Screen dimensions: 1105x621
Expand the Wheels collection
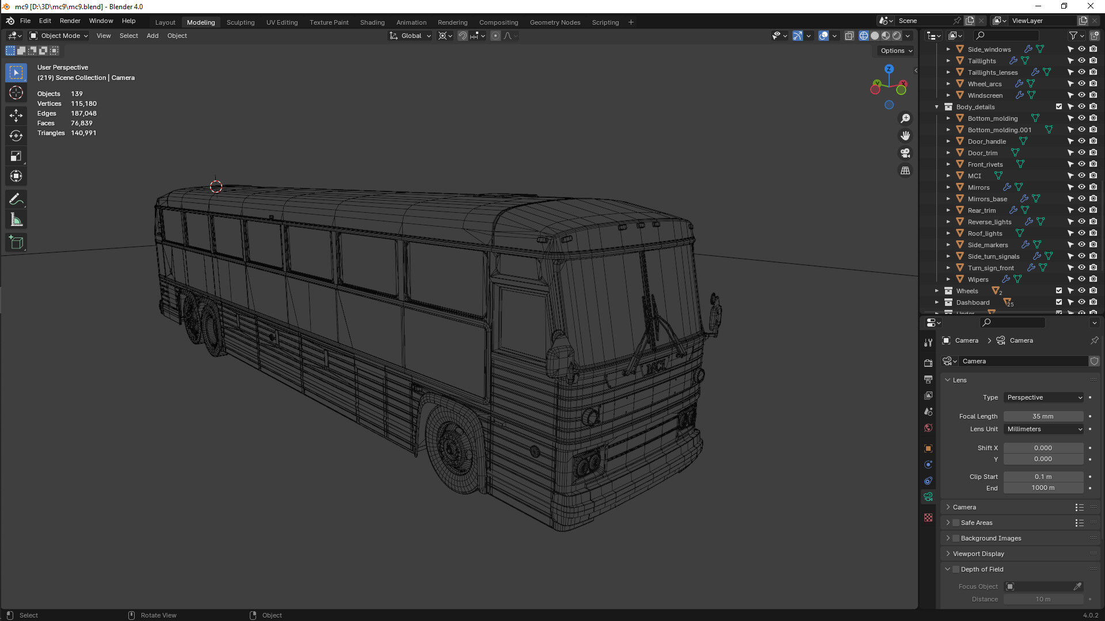pos(936,291)
